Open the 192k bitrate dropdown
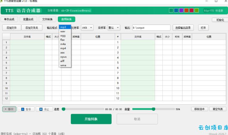The image size is (228, 135). (87, 28)
